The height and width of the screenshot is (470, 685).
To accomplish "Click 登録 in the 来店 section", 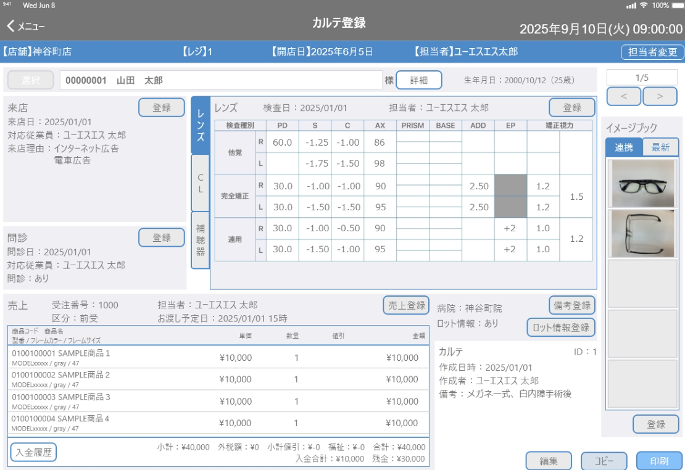I will click(x=162, y=107).
